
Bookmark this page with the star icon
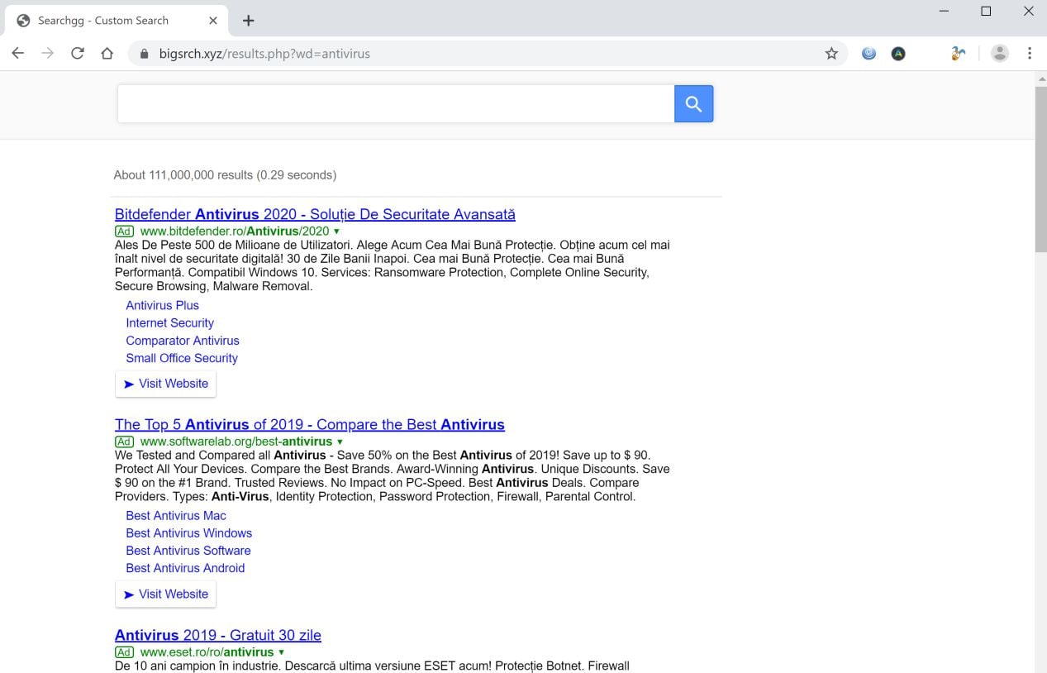point(831,54)
